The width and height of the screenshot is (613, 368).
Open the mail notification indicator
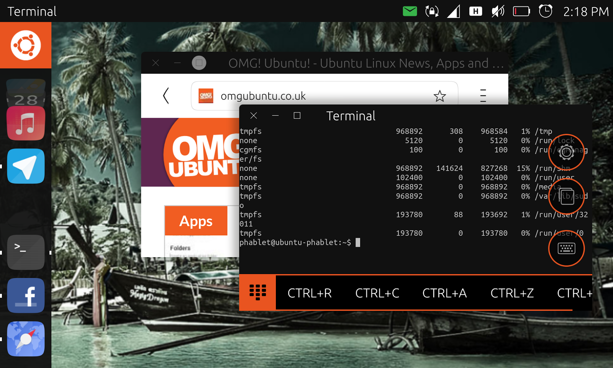pos(410,11)
